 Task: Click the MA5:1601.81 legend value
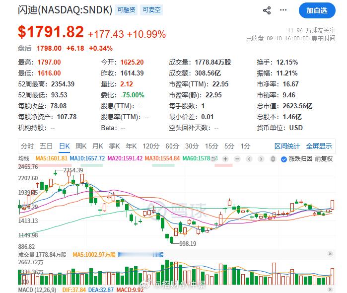coord(51,158)
